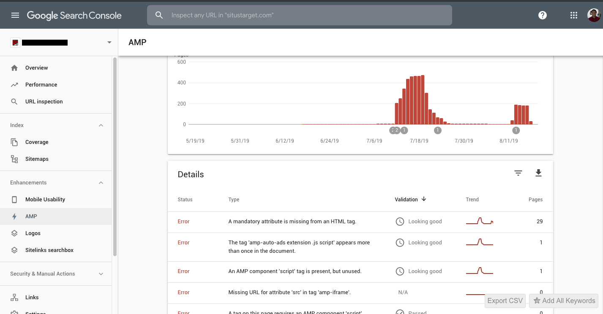603x314 pixels.
Task: Open URL inspection
Action: [x=56, y=102]
